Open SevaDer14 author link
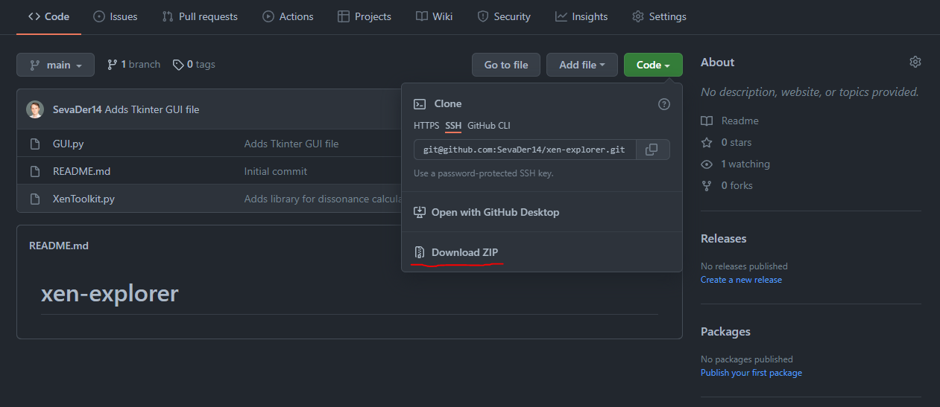The width and height of the screenshot is (940, 407). (x=77, y=109)
